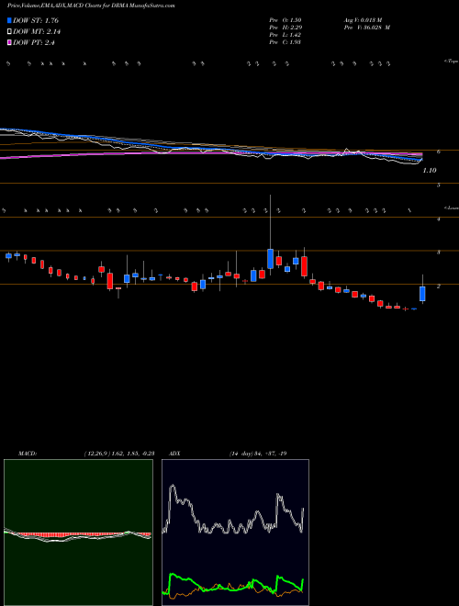Open the ADX indicator chart thumbnail
The width and height of the screenshot is (459, 606).
235,533
